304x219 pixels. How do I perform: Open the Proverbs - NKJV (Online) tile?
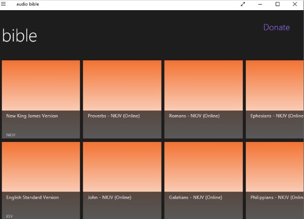pyautogui.click(x=122, y=99)
